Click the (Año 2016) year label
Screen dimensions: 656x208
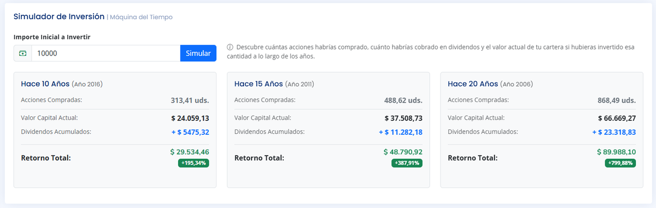(x=87, y=85)
